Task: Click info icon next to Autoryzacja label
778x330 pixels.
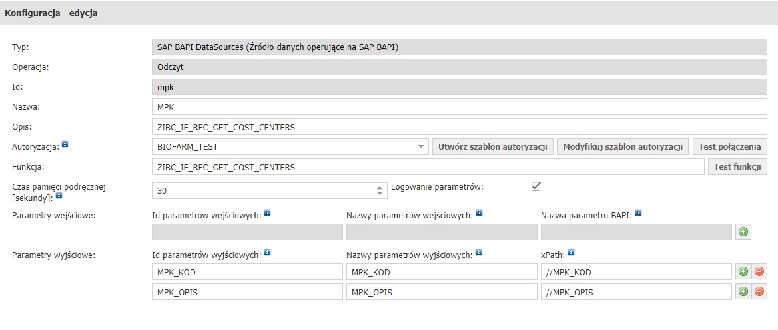Action: coord(65,145)
